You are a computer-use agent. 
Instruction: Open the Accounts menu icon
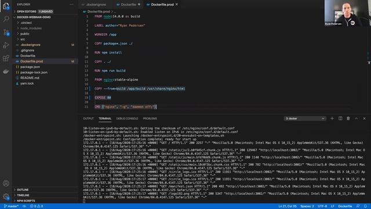click(x=6, y=183)
